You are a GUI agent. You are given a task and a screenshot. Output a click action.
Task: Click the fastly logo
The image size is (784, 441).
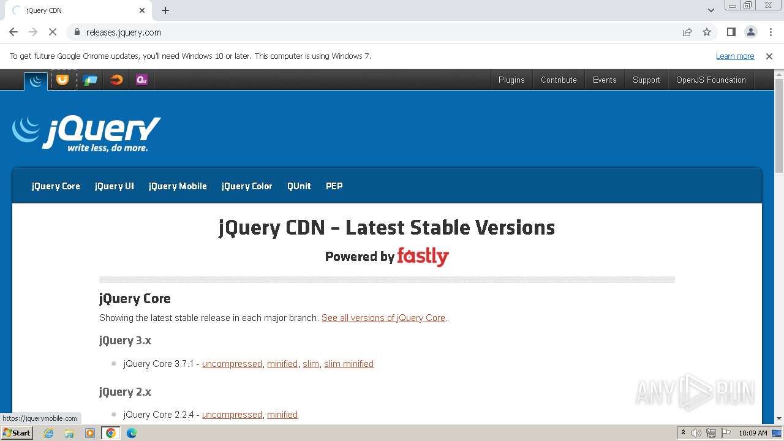[423, 256]
